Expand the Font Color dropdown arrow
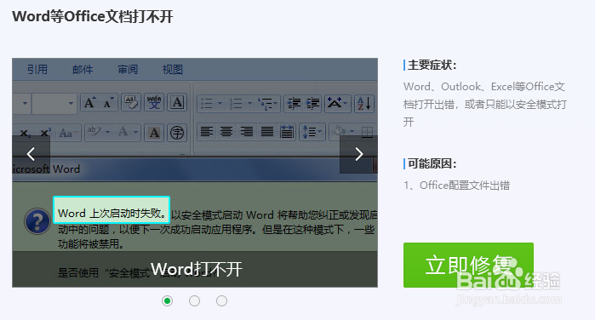 135,133
